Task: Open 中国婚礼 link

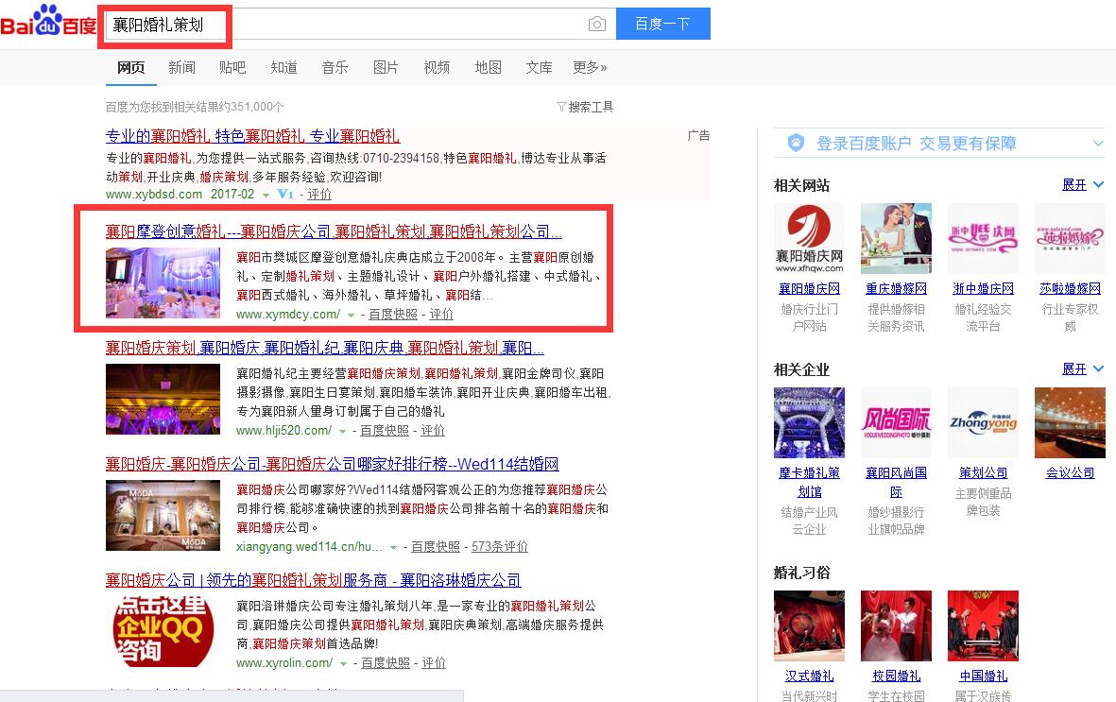Action: pos(983,676)
